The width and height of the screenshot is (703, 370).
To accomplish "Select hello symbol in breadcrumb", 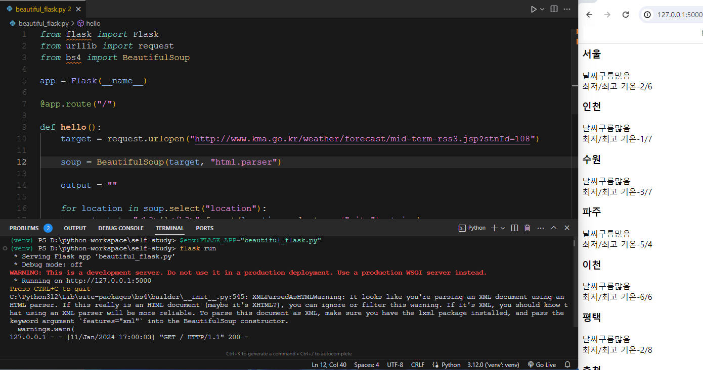I will pos(89,23).
